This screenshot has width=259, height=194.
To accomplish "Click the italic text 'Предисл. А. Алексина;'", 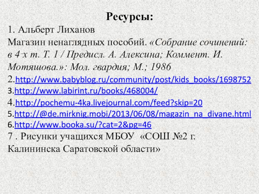I will pos(115,55).
